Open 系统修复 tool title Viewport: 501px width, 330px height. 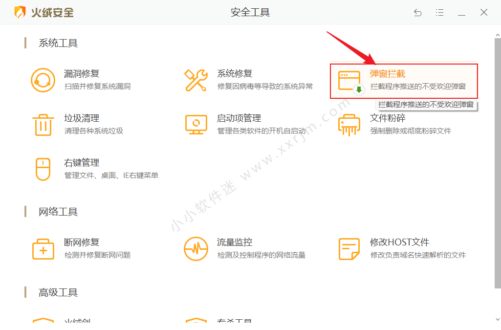click(x=235, y=73)
